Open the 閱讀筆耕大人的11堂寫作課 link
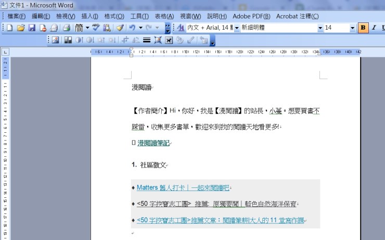385x240 pixels. 220,220
